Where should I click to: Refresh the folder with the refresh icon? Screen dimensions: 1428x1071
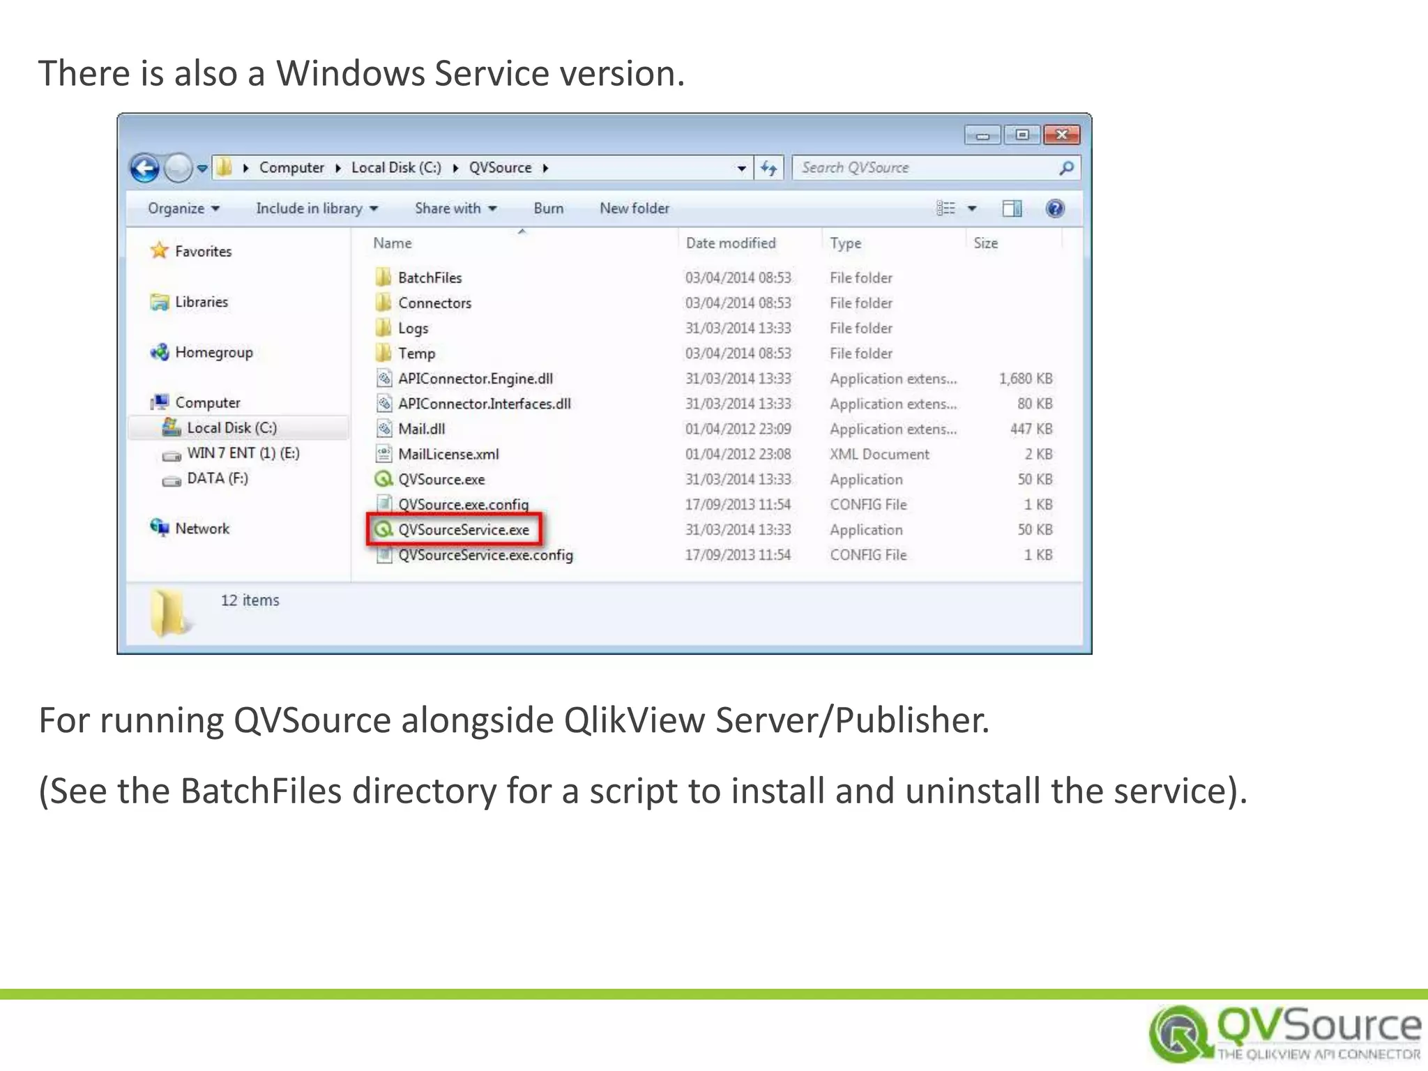pyautogui.click(x=768, y=168)
